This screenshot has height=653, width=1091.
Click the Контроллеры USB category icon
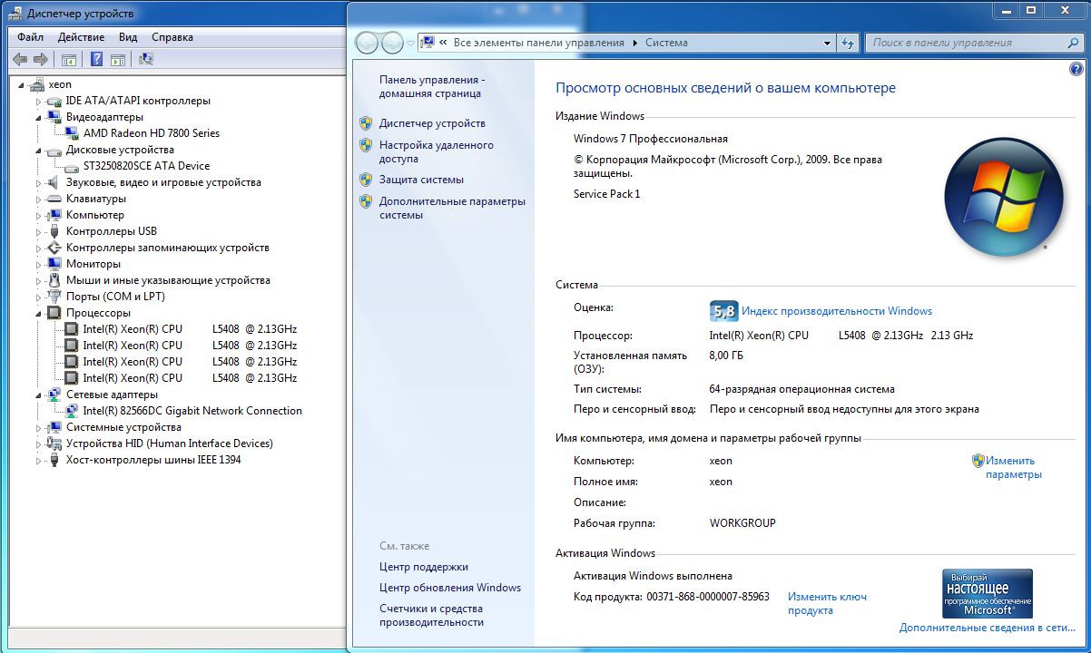point(54,231)
